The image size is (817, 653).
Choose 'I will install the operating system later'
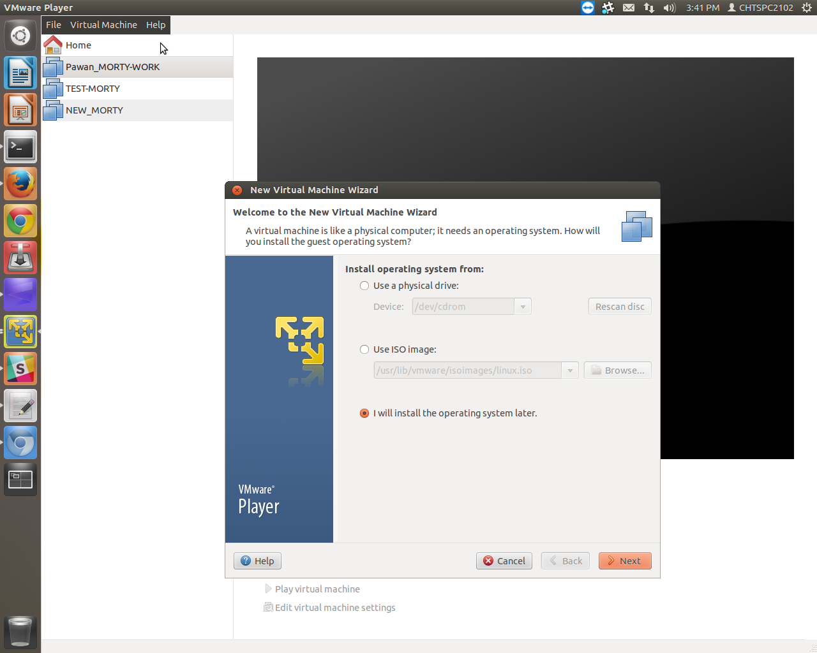pos(364,413)
